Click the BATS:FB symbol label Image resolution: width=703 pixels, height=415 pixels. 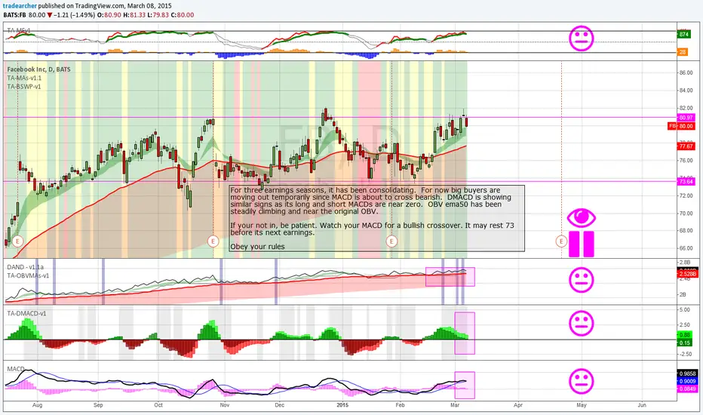pyautogui.click(x=15, y=15)
